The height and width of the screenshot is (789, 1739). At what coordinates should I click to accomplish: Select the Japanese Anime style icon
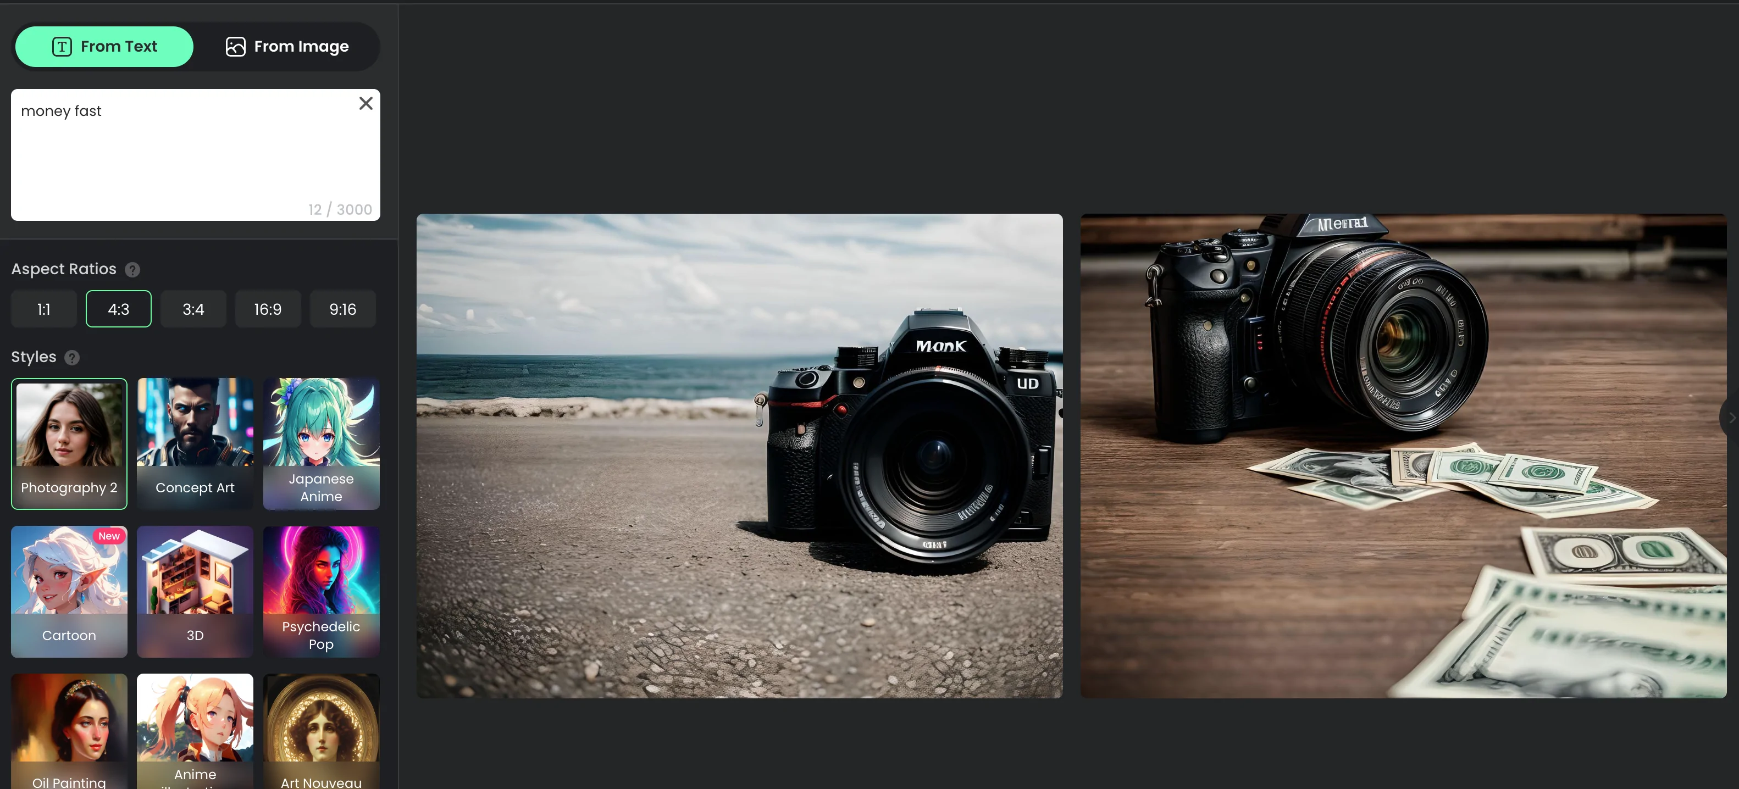click(x=320, y=442)
